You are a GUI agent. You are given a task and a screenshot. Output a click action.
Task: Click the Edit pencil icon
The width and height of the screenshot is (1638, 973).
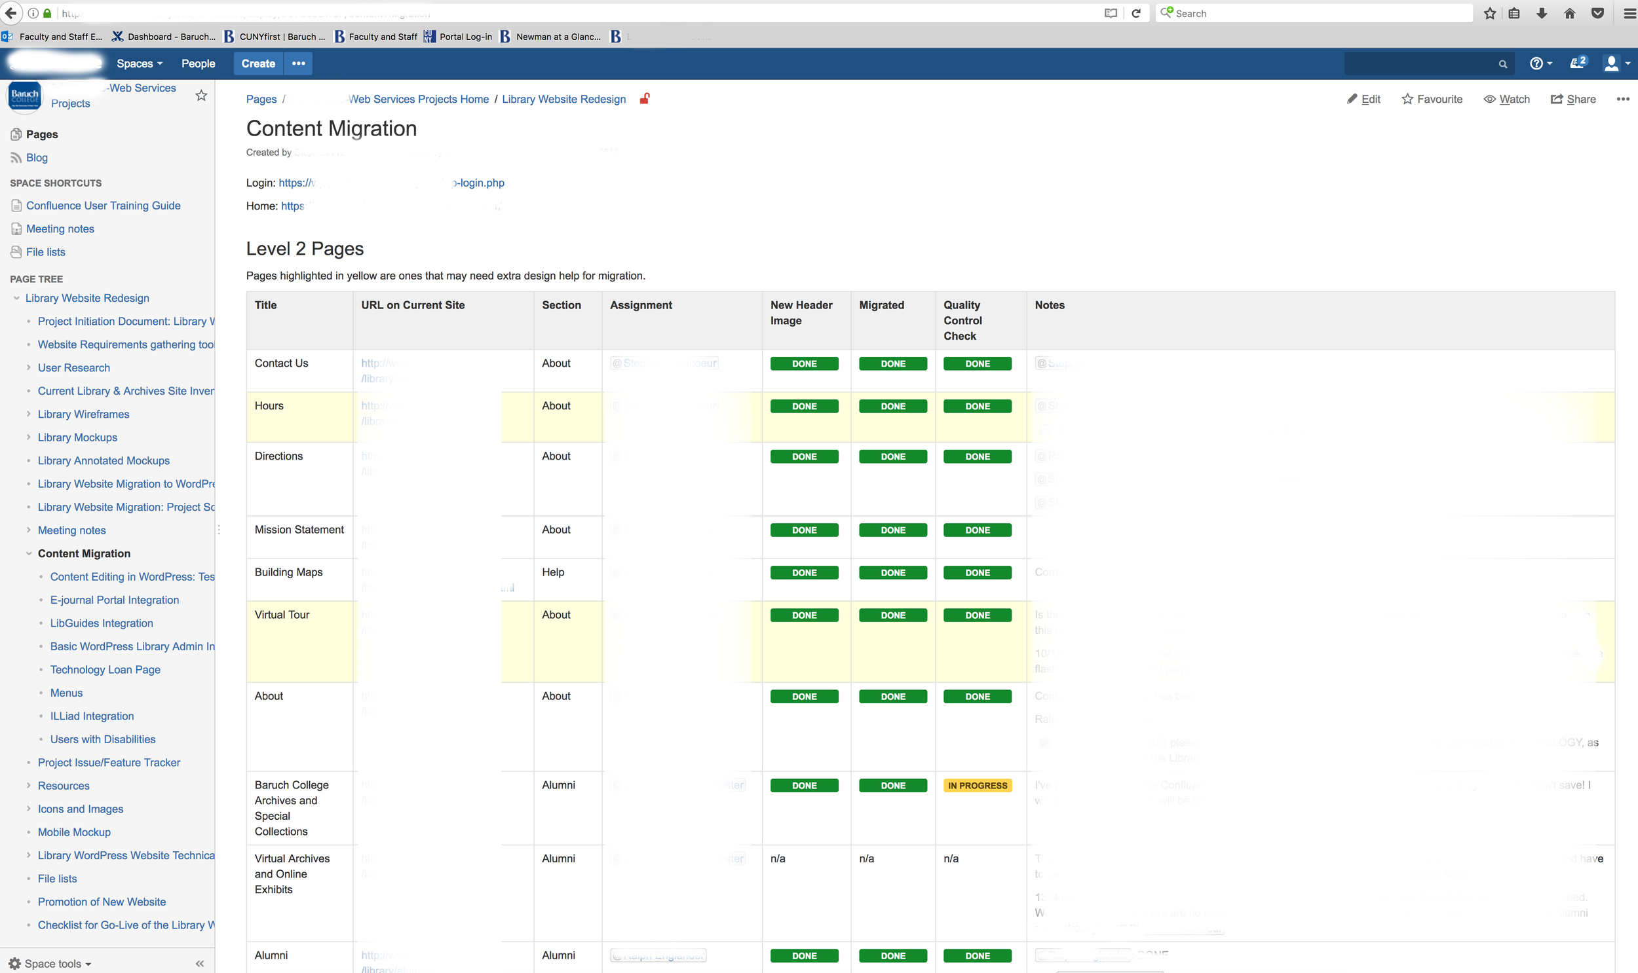1352,99
